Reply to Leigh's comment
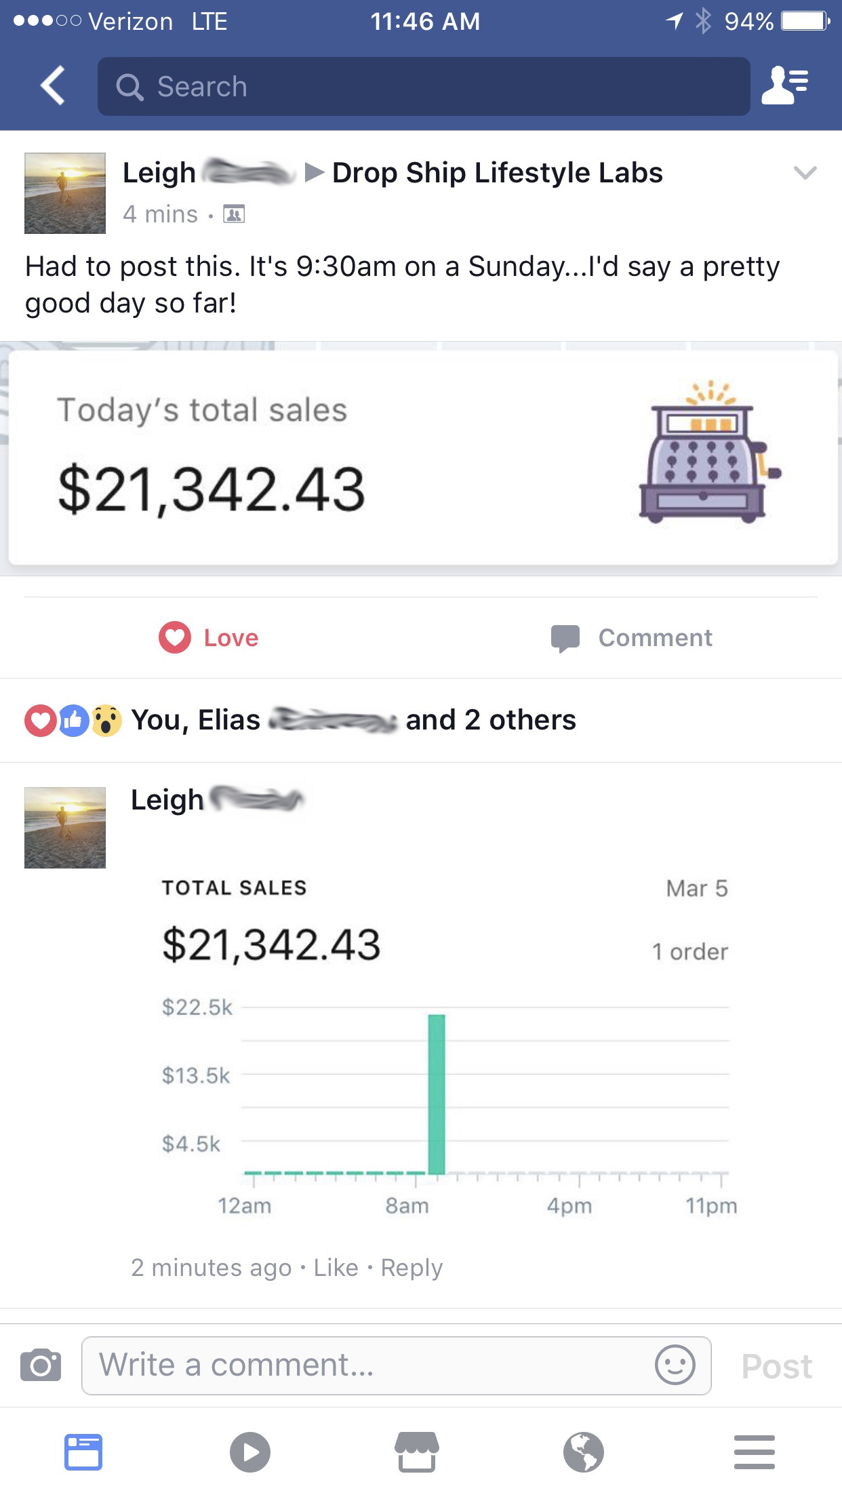The image size is (842, 1497). pos(412,1268)
